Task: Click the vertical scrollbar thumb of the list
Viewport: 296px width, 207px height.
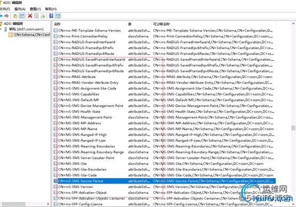Action: coord(293,128)
